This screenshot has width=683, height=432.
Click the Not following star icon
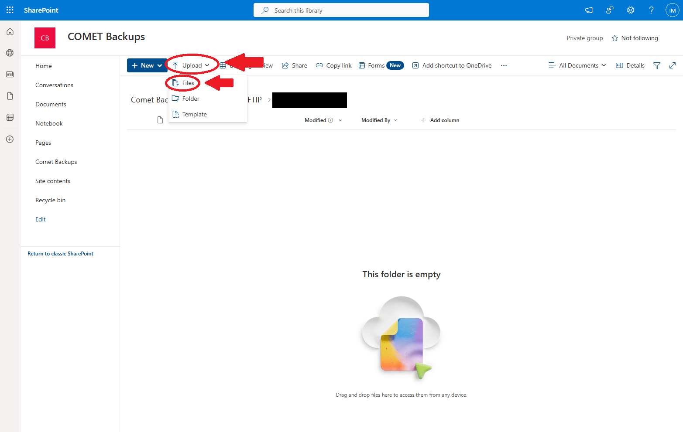point(614,38)
